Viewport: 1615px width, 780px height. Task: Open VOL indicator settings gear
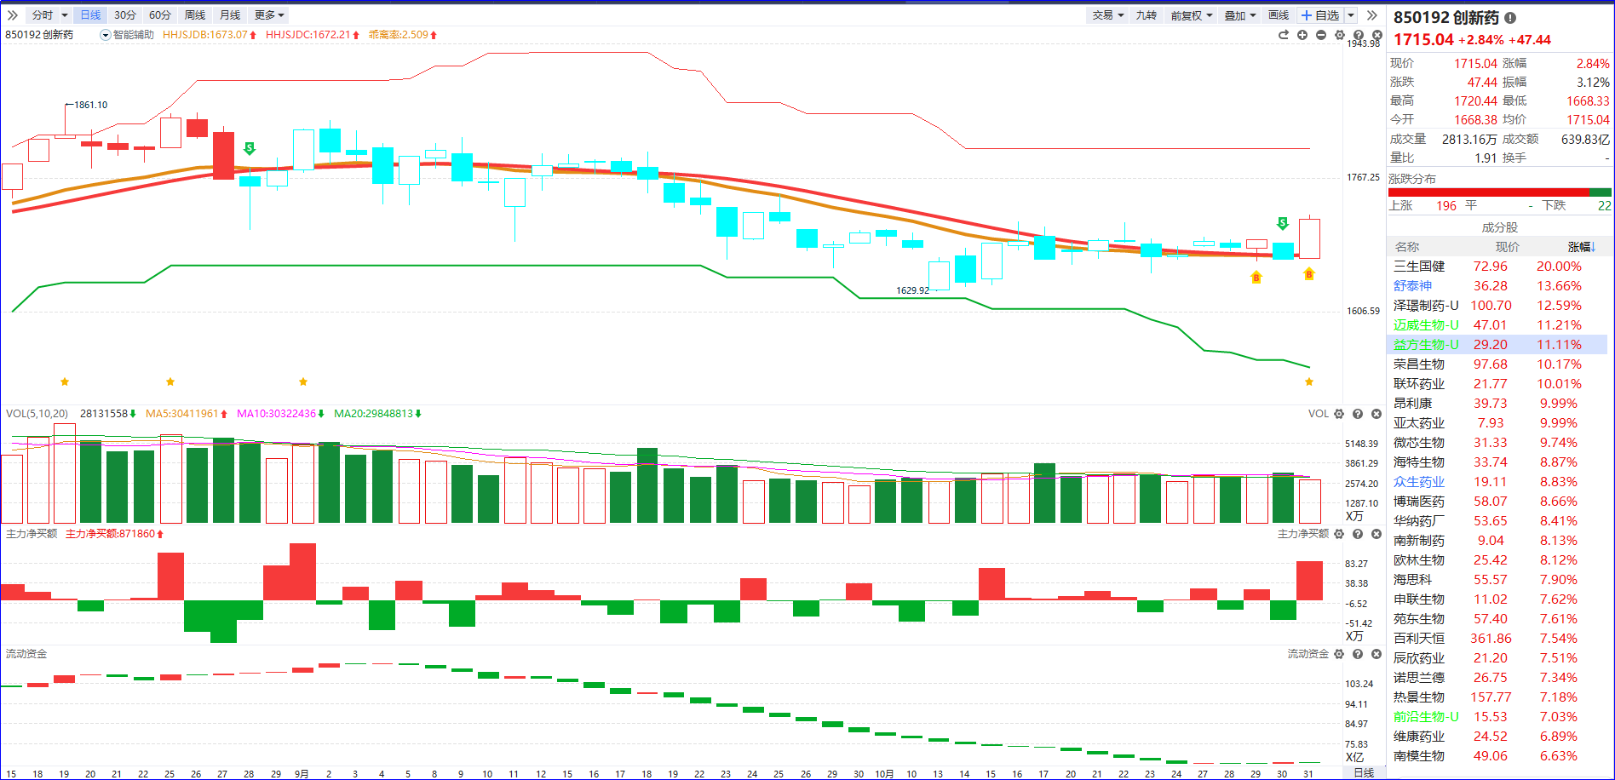pyautogui.click(x=1339, y=414)
